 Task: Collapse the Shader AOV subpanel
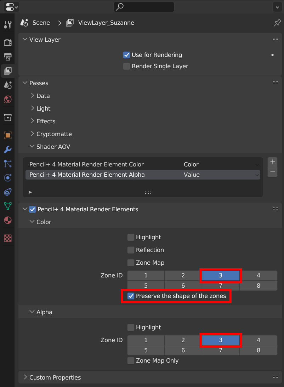point(32,146)
